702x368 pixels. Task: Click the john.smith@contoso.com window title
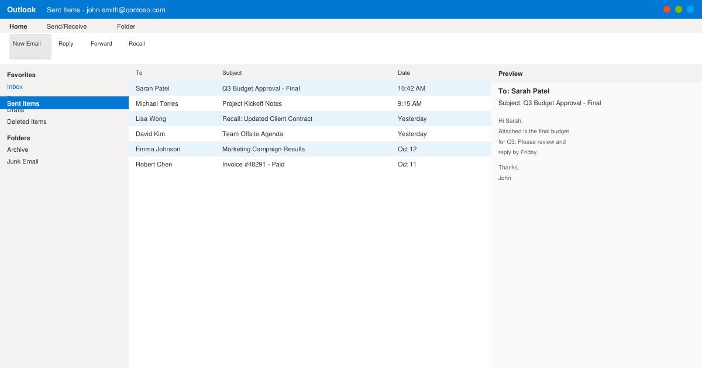106,10
